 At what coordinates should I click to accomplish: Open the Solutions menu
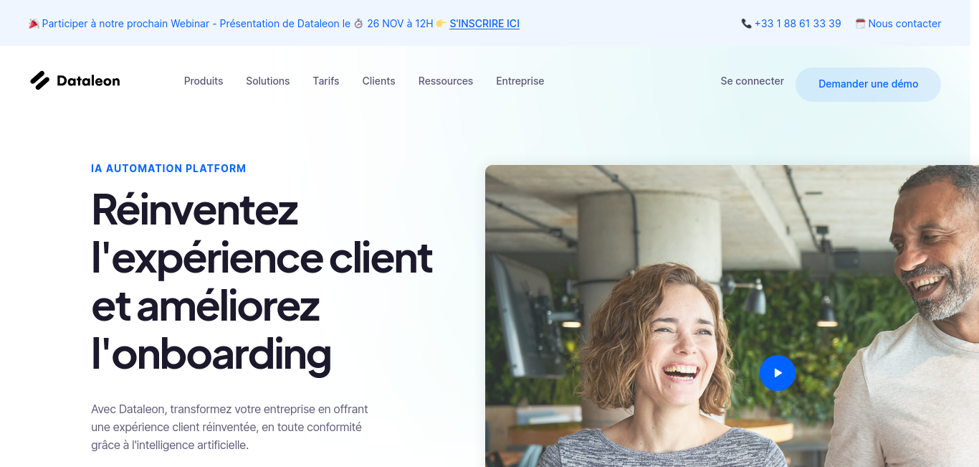click(268, 81)
